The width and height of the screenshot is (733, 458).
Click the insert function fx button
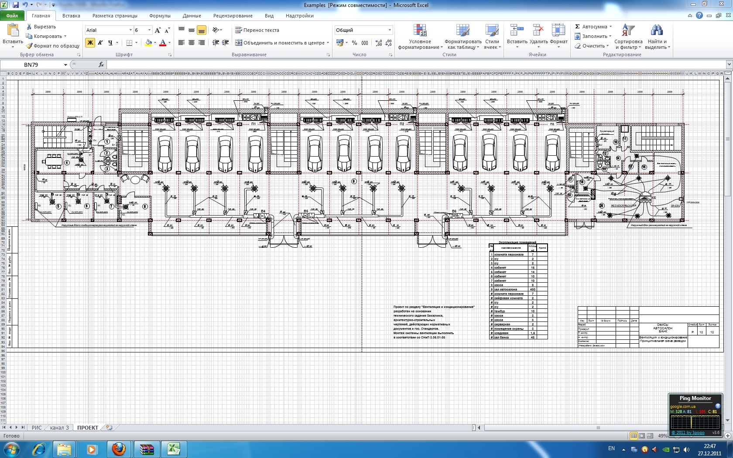coord(101,65)
